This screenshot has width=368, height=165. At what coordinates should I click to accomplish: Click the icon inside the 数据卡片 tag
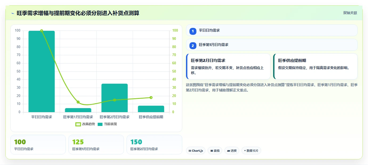[x=245, y=151]
